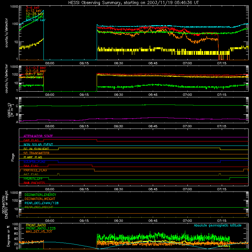Click the Degrees or % axis title

[x=8, y=236]
